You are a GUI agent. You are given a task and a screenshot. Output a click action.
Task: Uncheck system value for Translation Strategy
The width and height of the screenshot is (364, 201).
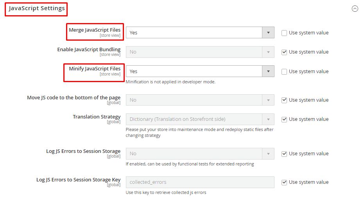click(x=284, y=119)
